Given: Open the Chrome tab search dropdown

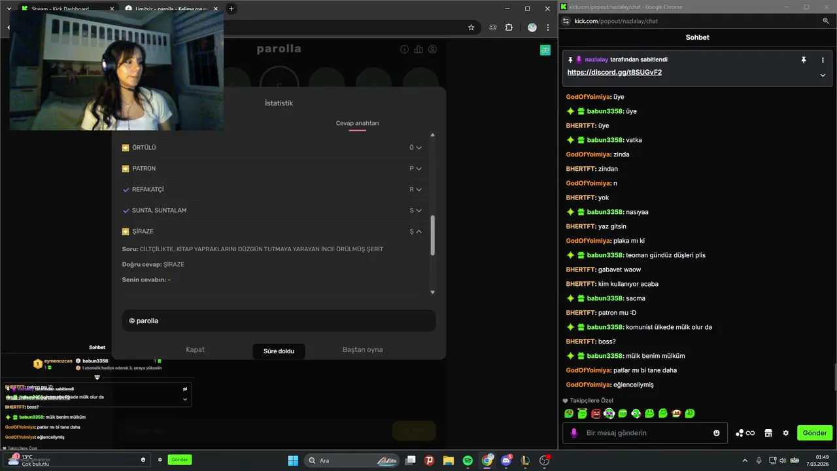Looking at the screenshot, I should click(x=9, y=9).
